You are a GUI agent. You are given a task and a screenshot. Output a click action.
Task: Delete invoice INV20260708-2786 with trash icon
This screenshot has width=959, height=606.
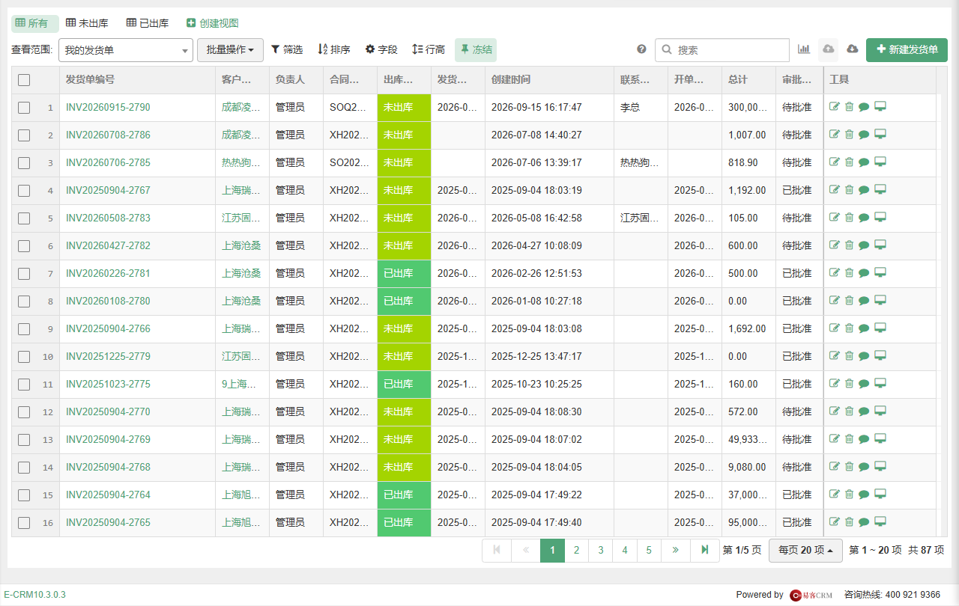(849, 135)
